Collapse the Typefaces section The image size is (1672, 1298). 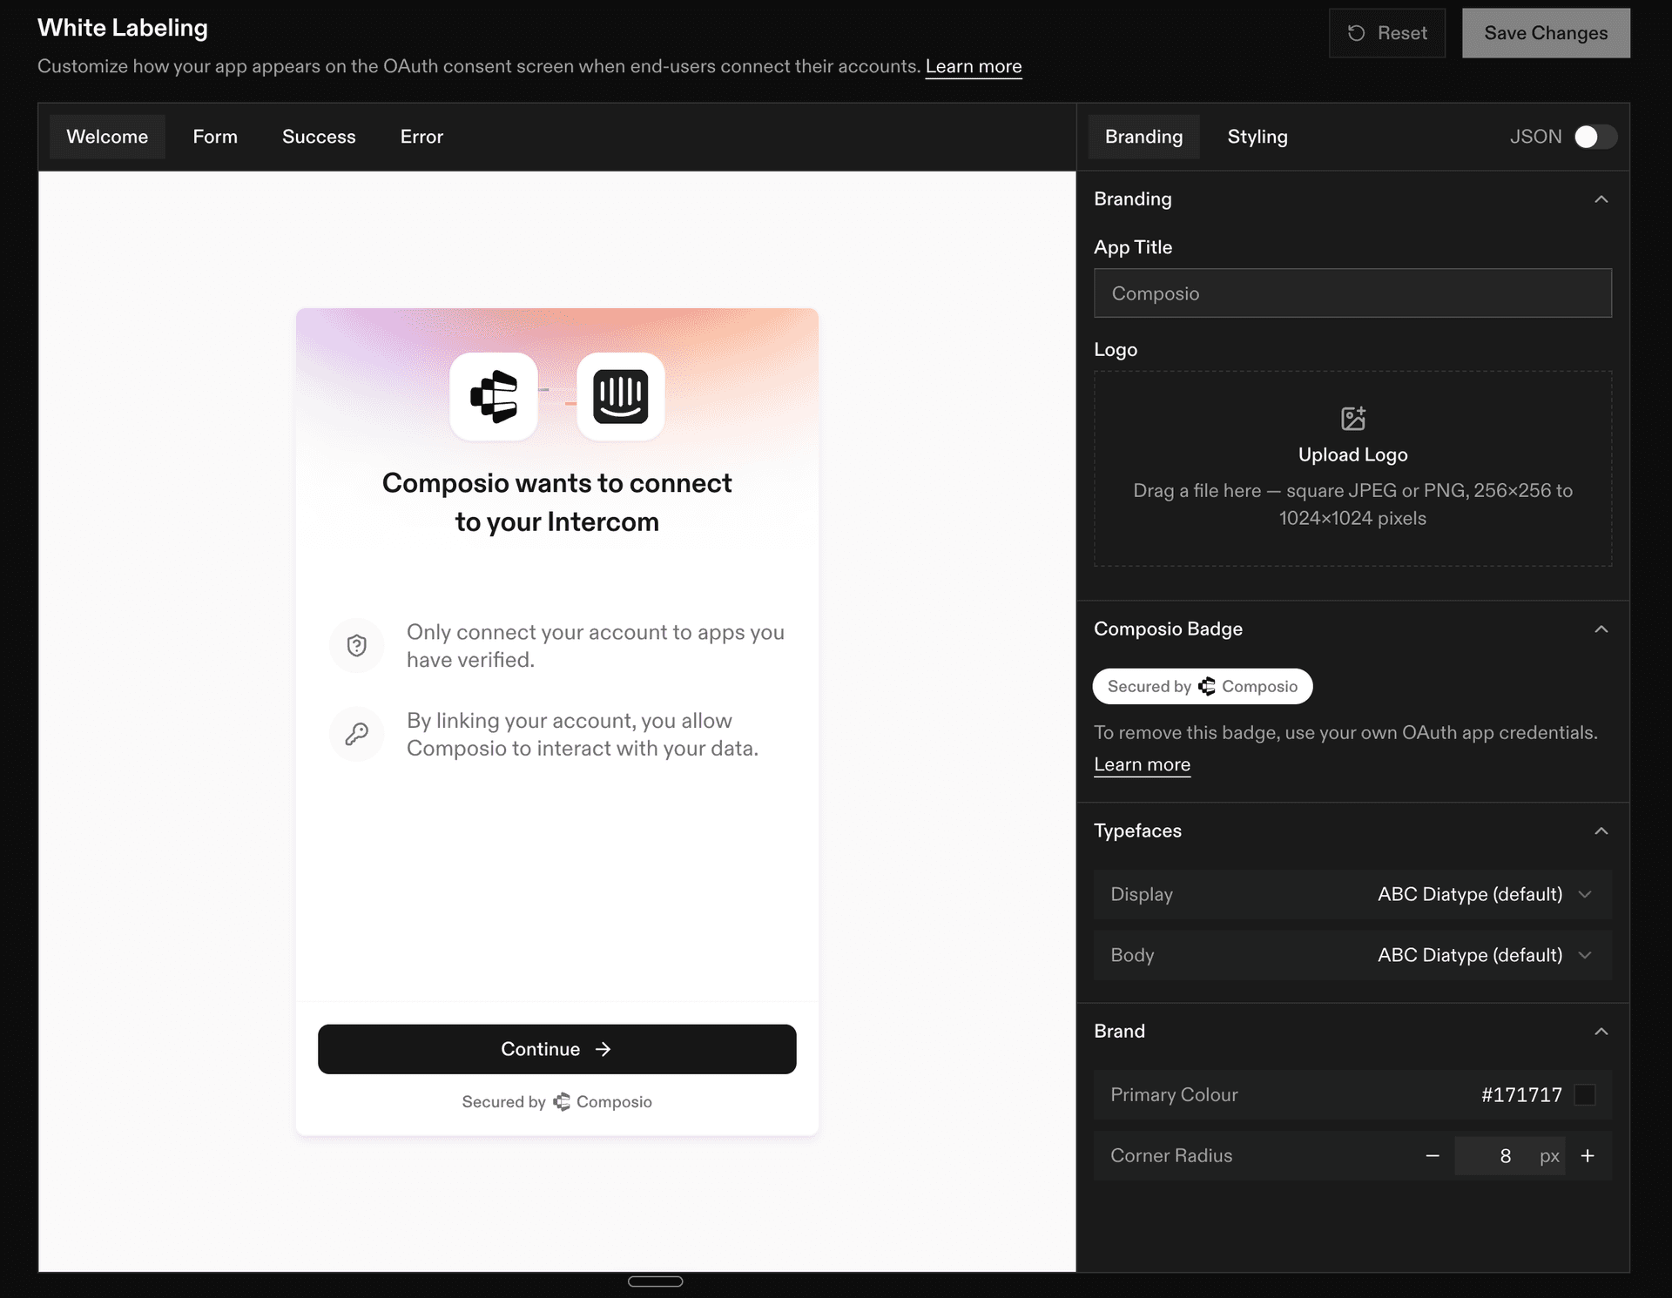coord(1601,831)
